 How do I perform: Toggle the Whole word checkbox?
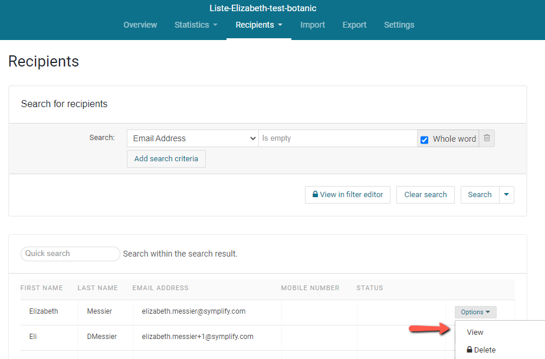tap(424, 139)
